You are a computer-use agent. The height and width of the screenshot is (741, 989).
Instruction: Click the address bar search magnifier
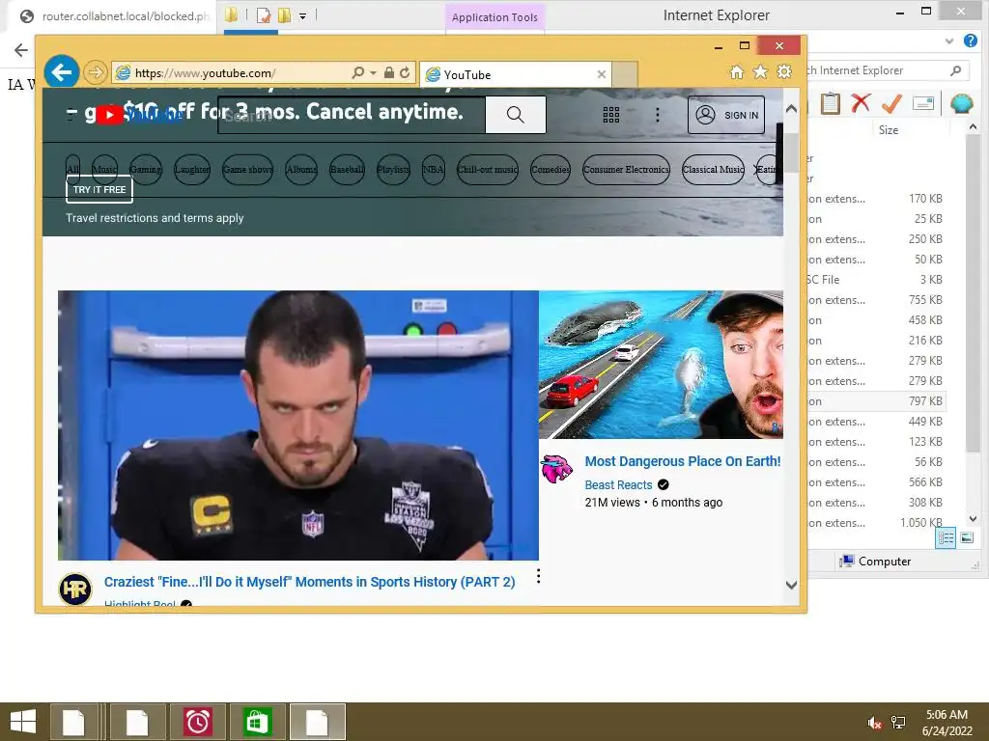[x=357, y=72]
